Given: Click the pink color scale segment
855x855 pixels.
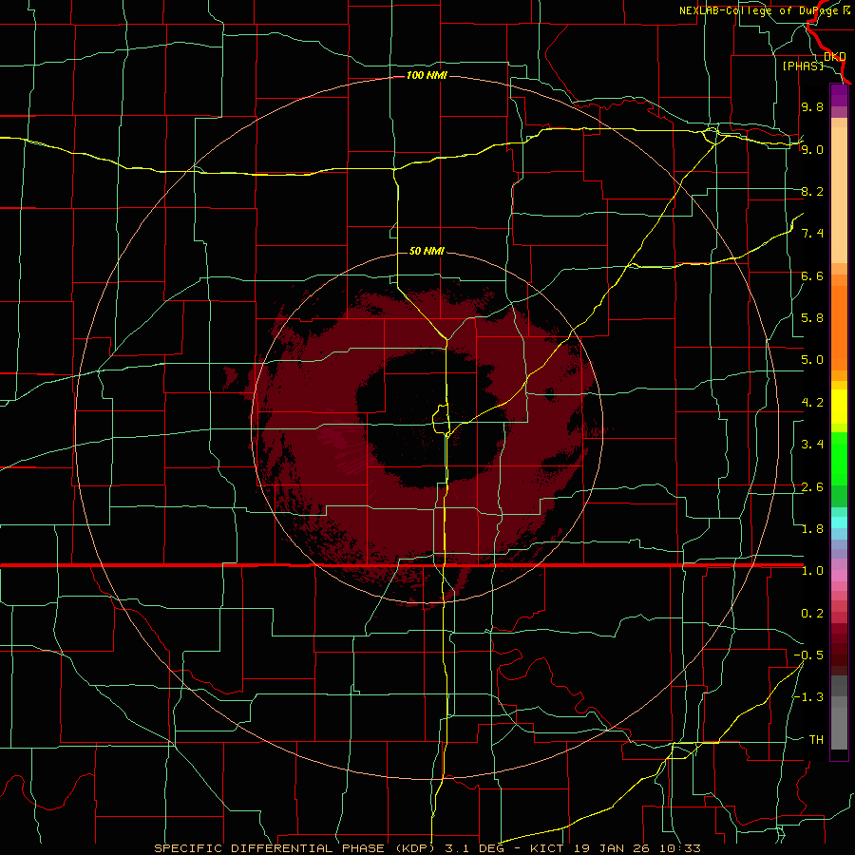Looking at the screenshot, I should click(x=839, y=576).
